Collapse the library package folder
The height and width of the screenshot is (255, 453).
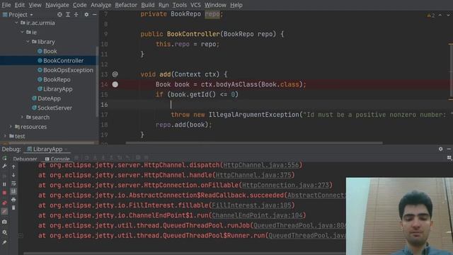28,42
